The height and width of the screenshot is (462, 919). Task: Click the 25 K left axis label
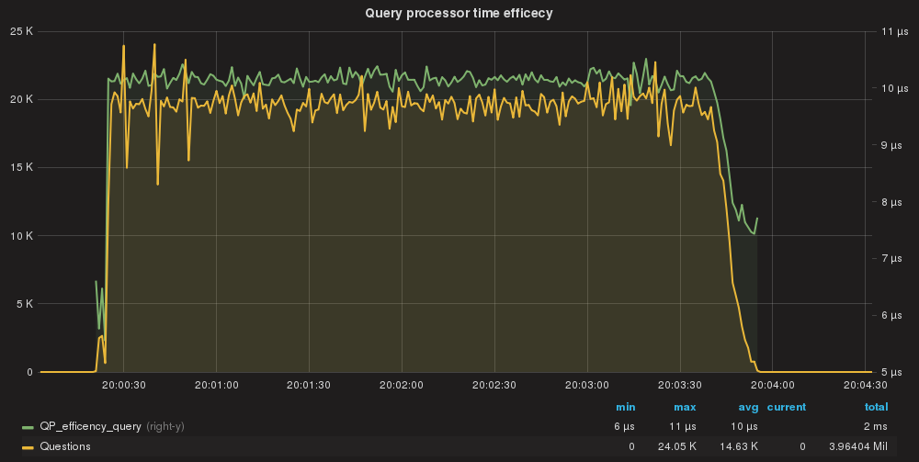[21, 31]
